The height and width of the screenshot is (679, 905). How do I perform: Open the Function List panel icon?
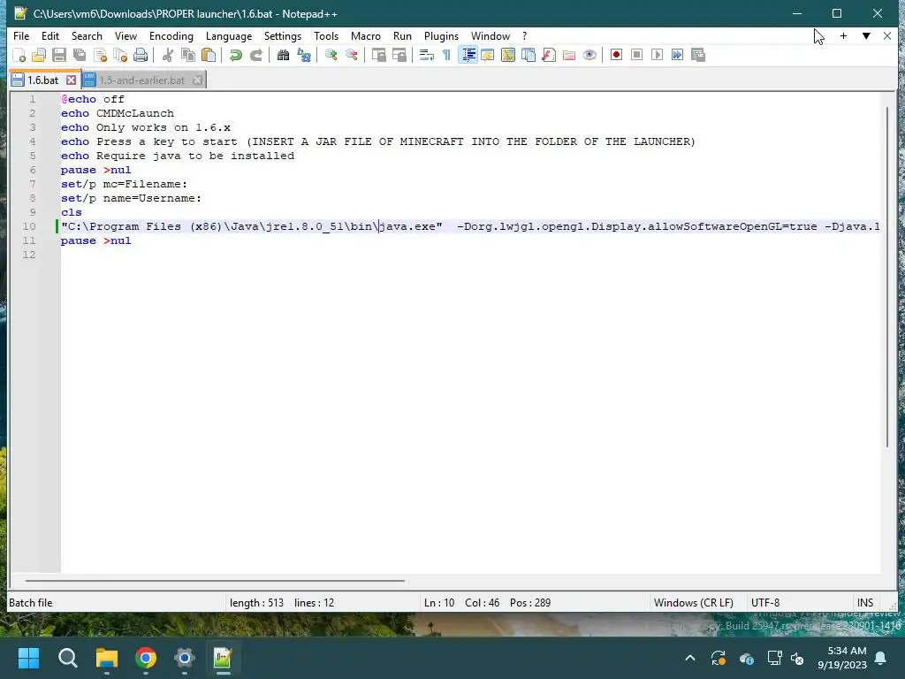tap(549, 55)
